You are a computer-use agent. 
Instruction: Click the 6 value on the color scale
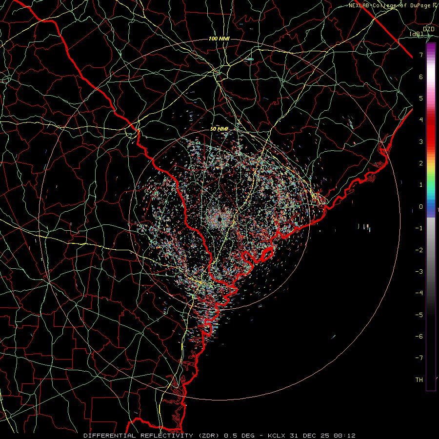coord(421,77)
